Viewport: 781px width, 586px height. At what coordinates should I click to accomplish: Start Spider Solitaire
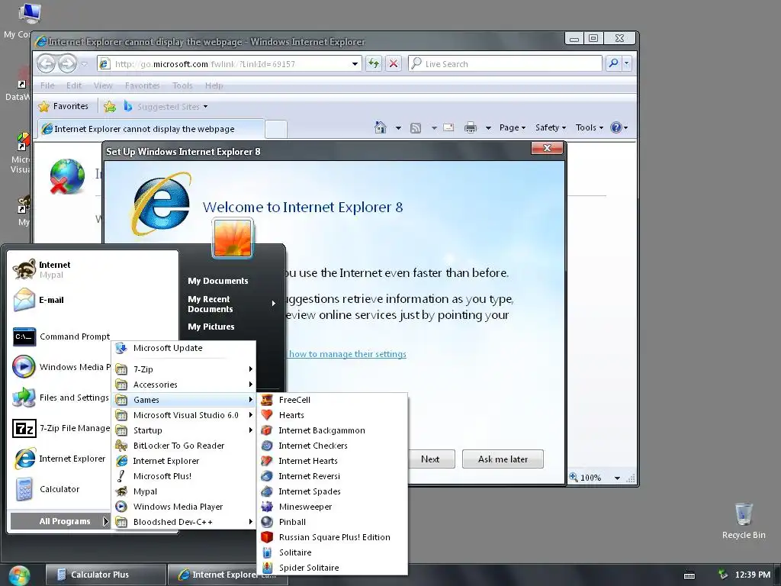333,568
